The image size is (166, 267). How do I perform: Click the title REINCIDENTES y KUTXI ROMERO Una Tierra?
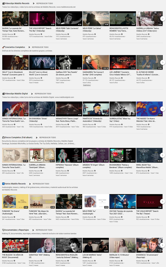tap(119, 30)
